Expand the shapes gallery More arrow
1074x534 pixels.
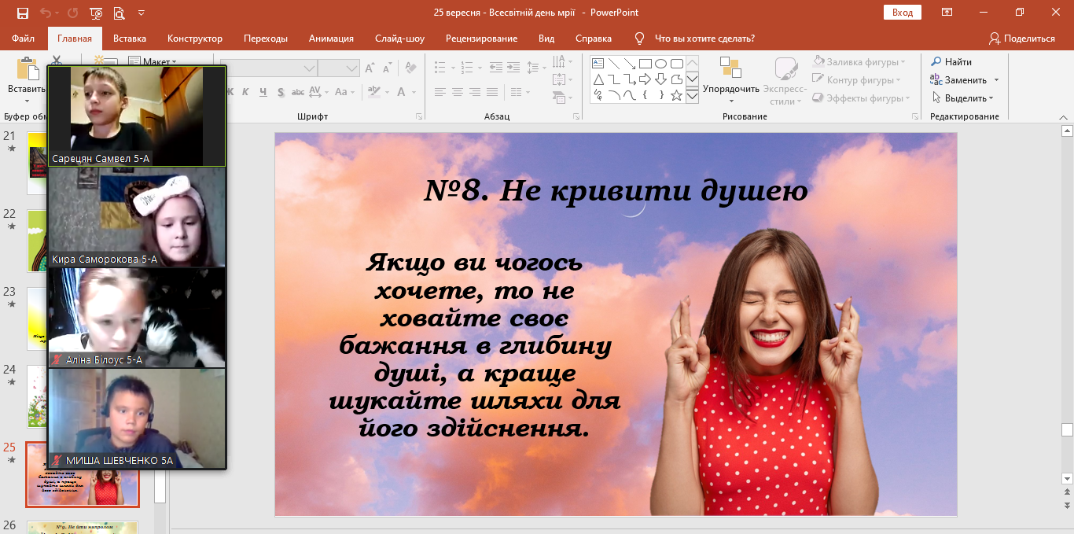pyautogui.click(x=692, y=96)
